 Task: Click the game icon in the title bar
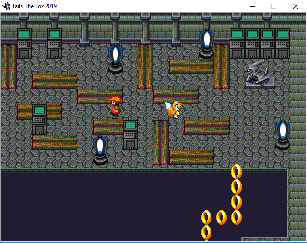coord(6,6)
